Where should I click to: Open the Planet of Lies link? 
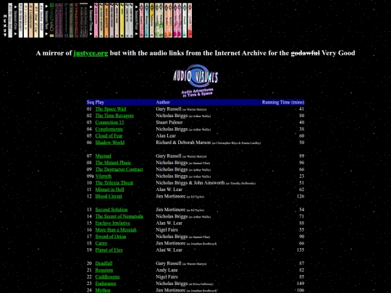[109, 250]
